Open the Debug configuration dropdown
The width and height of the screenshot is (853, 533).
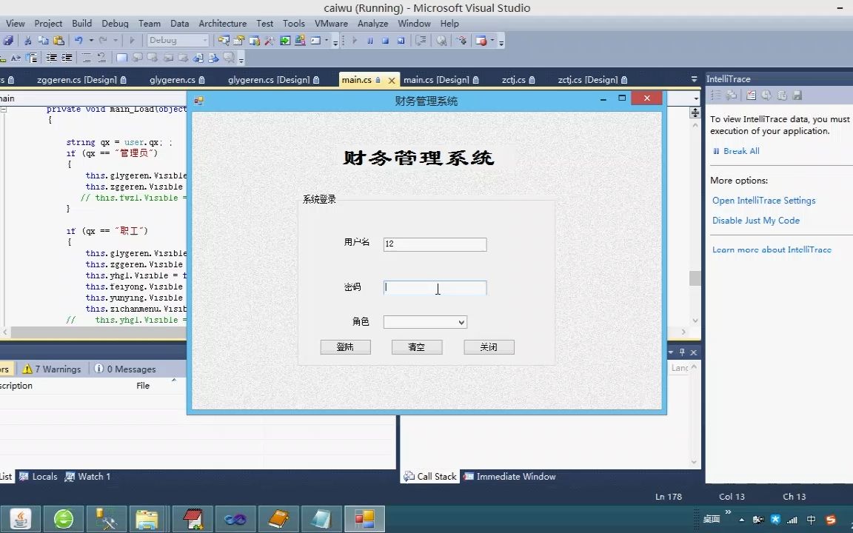point(178,40)
